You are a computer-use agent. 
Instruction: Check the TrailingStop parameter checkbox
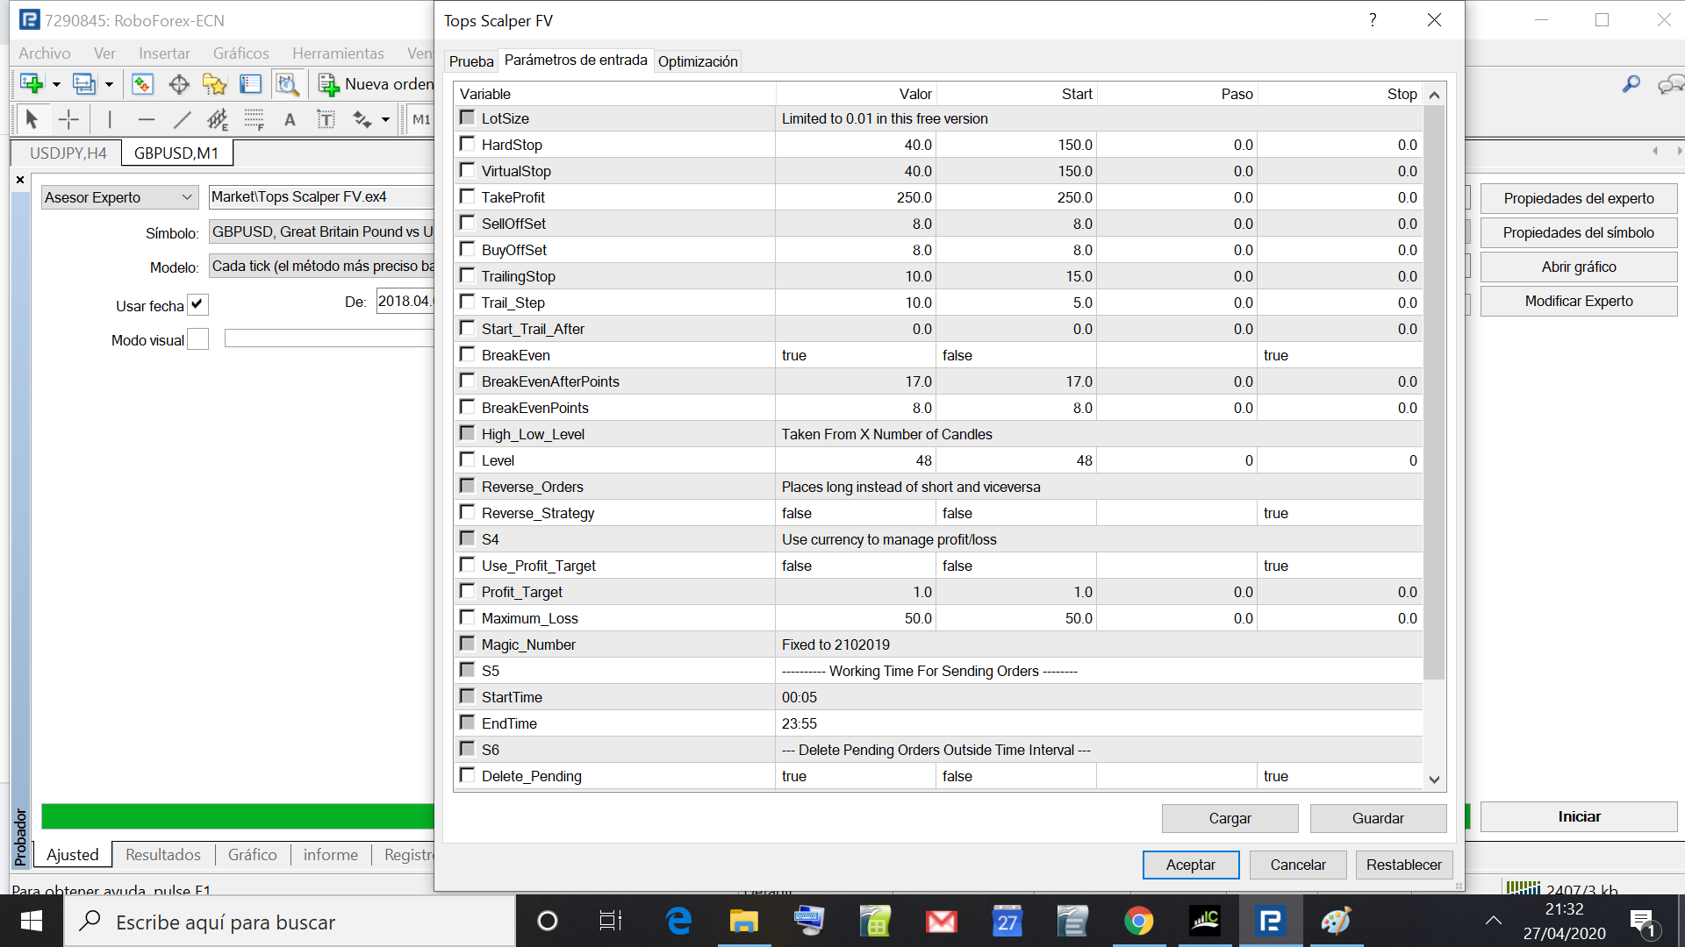pos(468,275)
